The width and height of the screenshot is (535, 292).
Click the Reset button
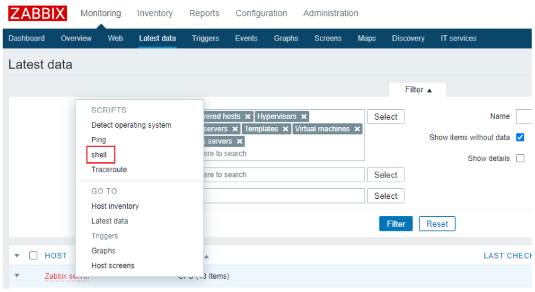[x=437, y=224]
